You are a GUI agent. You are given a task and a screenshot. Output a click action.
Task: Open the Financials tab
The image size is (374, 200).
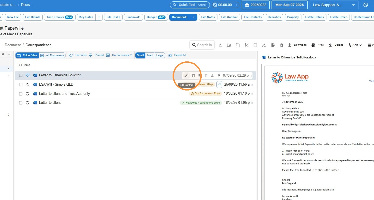(x=133, y=17)
